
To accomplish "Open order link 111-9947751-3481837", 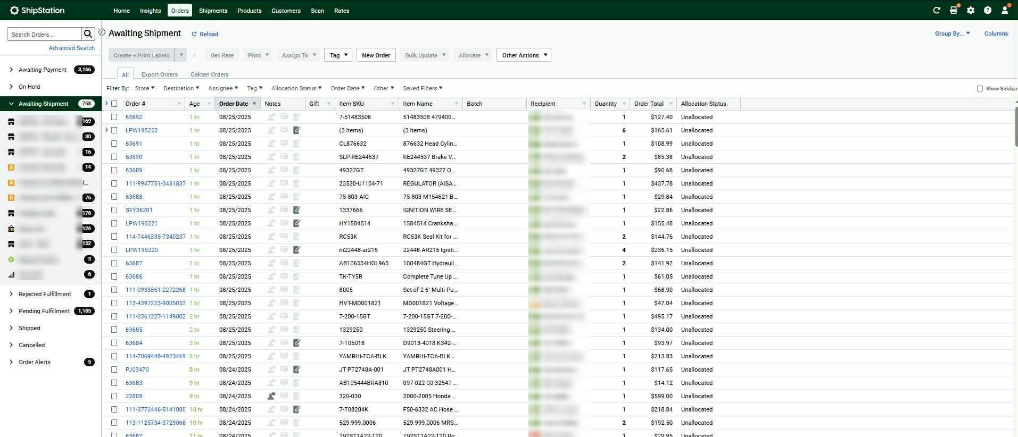I will point(155,183).
